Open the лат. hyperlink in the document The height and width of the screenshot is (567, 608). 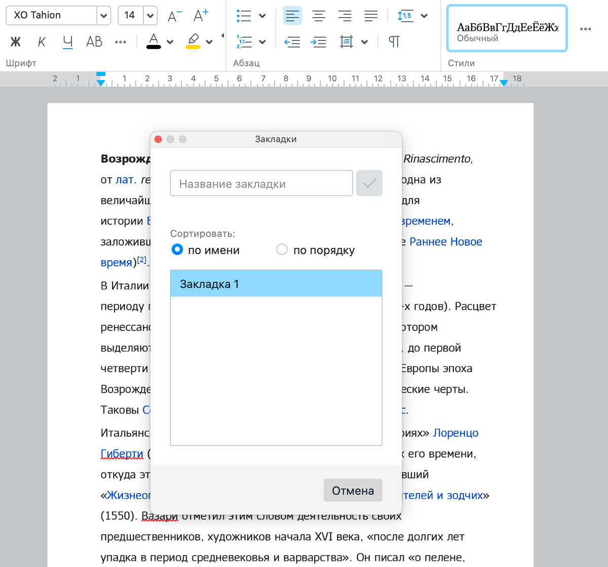126,180
